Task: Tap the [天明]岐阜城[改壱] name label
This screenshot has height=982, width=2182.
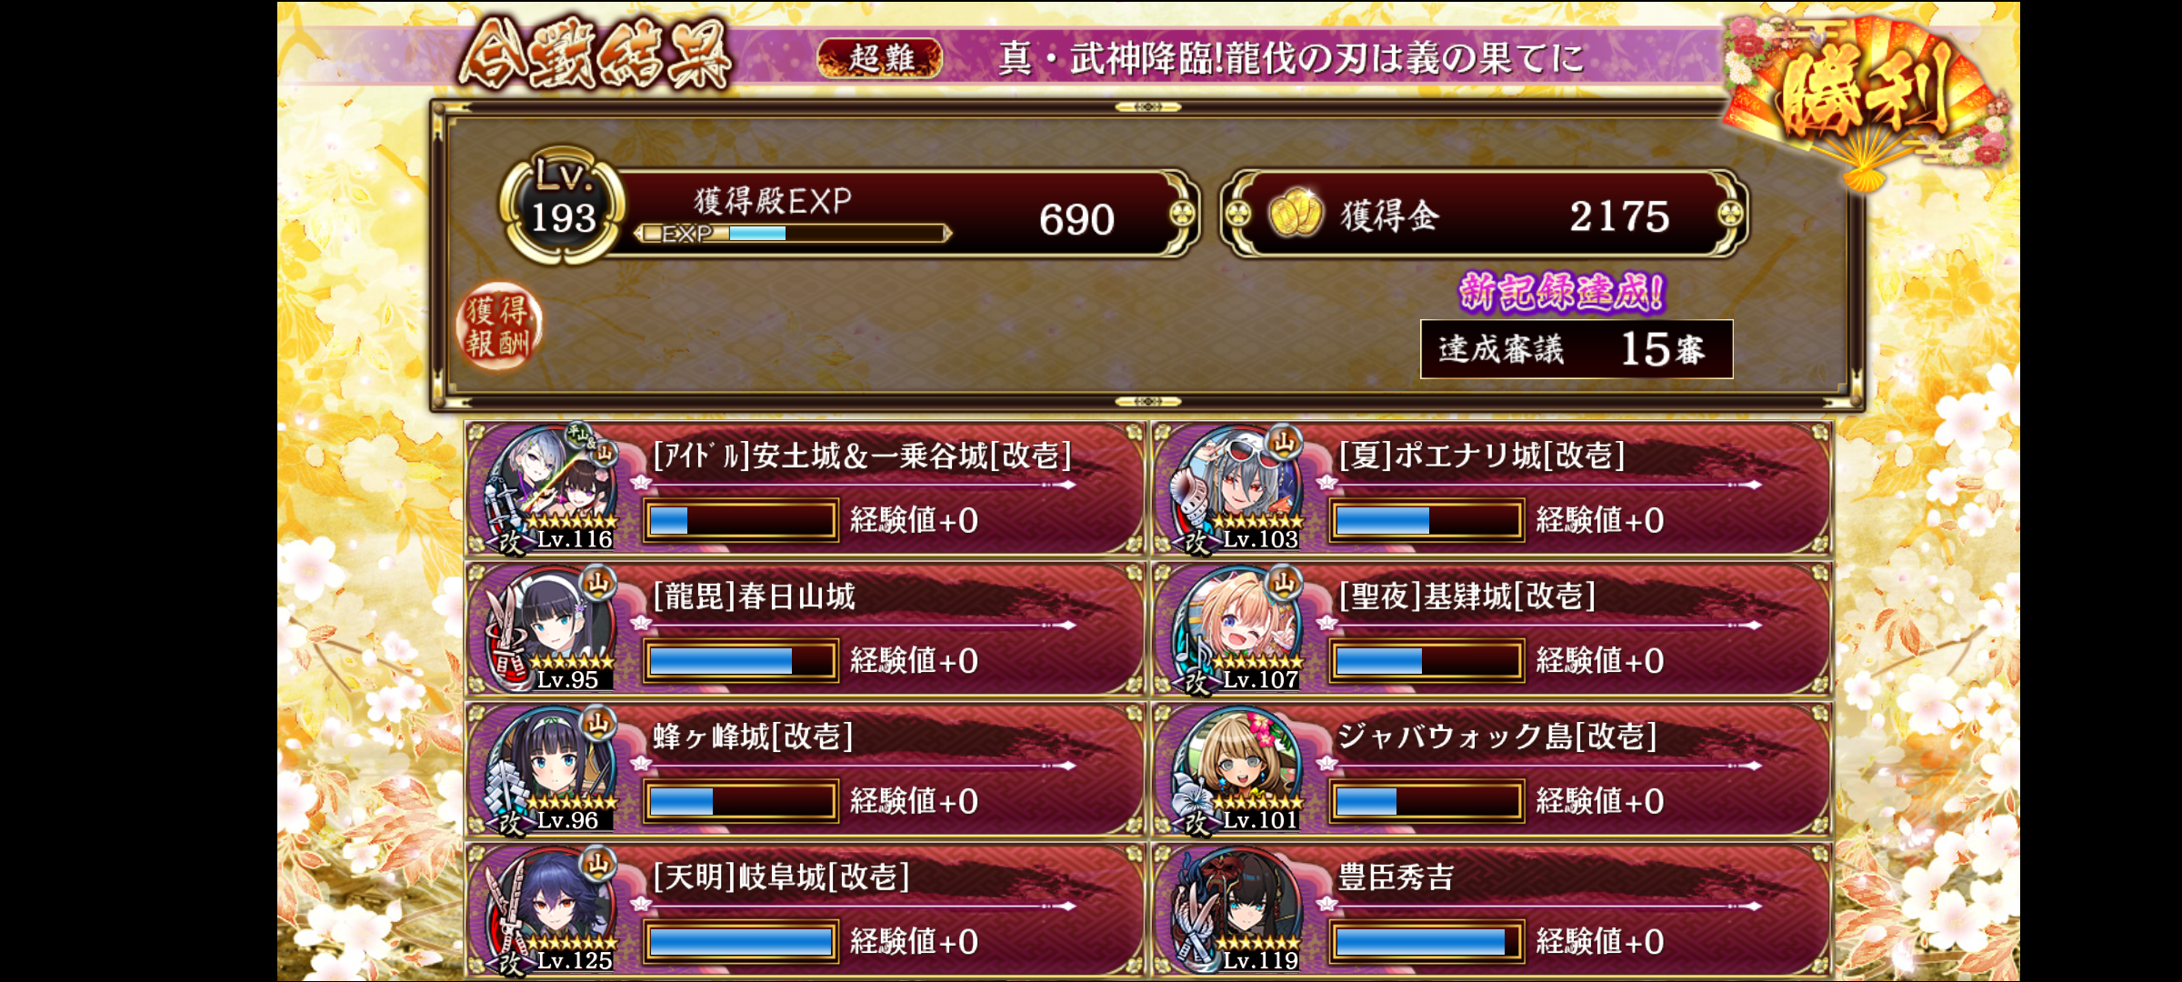Action: (x=781, y=877)
